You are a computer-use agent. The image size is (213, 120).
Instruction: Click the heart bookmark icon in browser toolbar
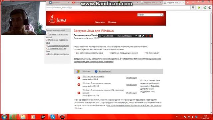pos(193,7)
